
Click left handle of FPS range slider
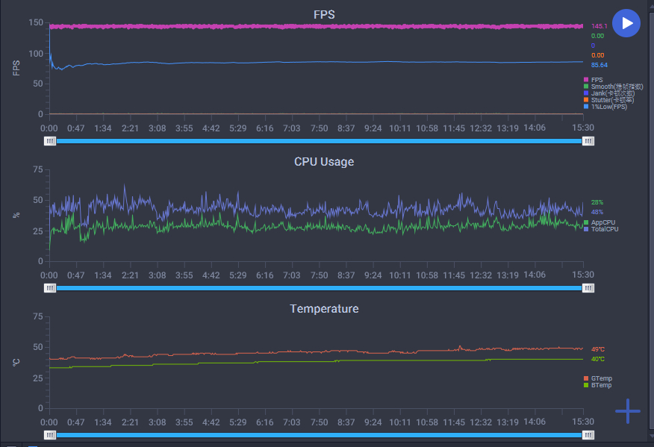click(x=50, y=141)
